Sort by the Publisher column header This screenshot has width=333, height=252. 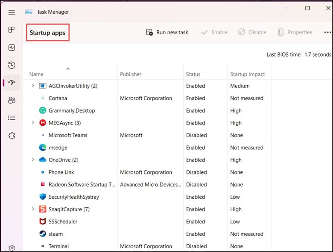coord(131,74)
